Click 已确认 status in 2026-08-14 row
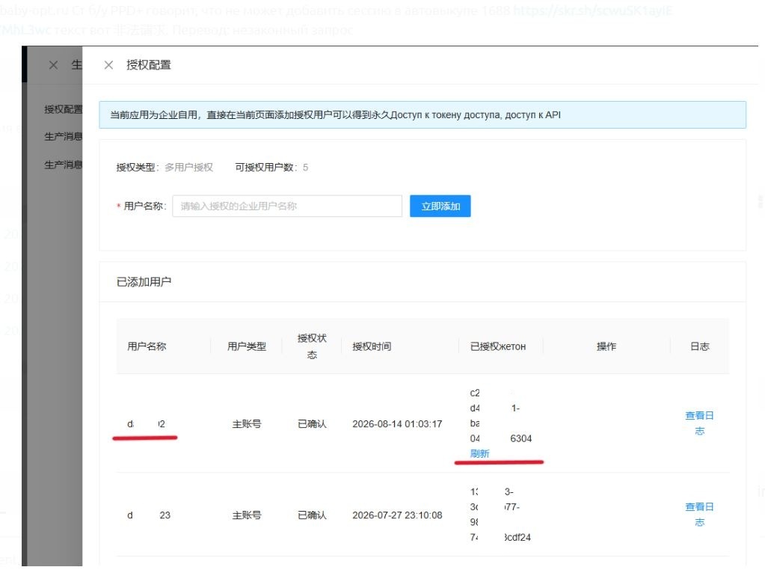Screen dimensions: 765x570 (x=312, y=423)
